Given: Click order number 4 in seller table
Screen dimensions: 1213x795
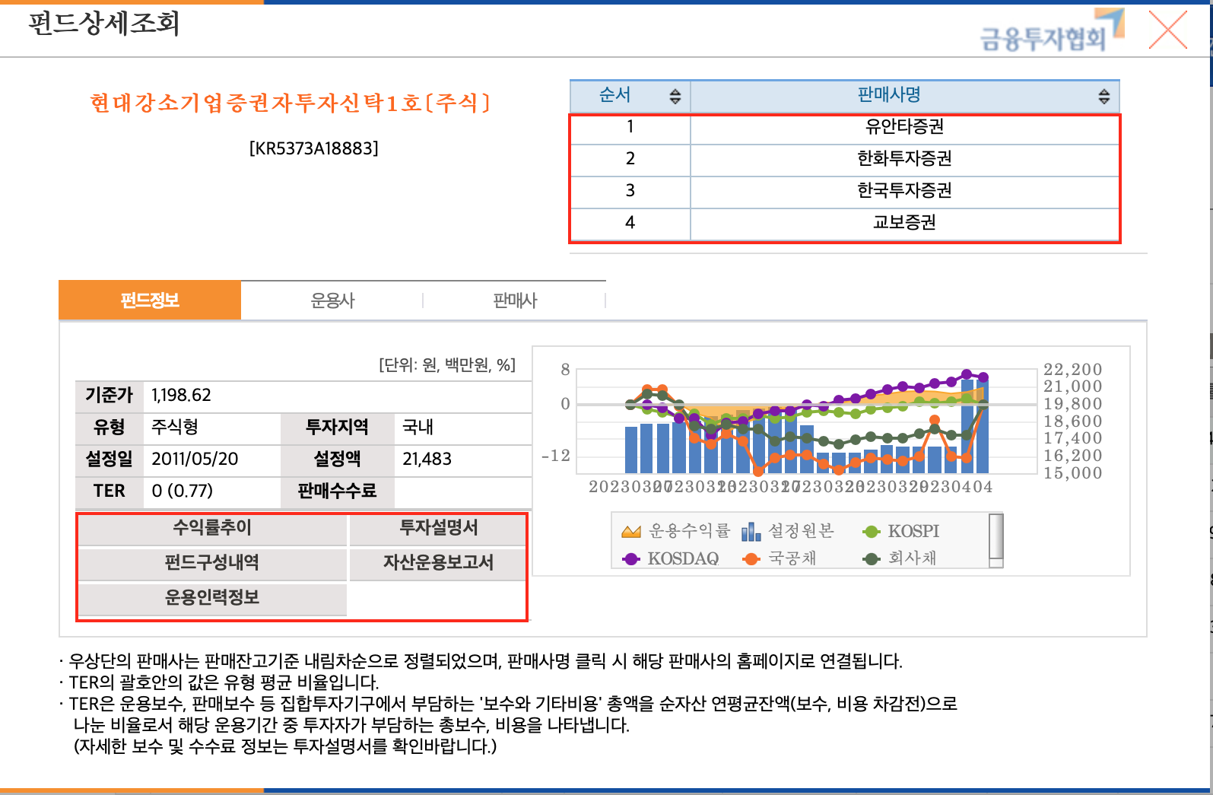Looking at the screenshot, I should pos(630,222).
